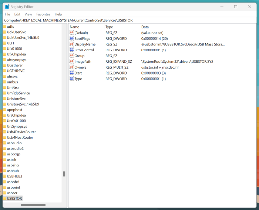Select the usbccgp key
The image size is (259, 210).
tap(13, 154)
